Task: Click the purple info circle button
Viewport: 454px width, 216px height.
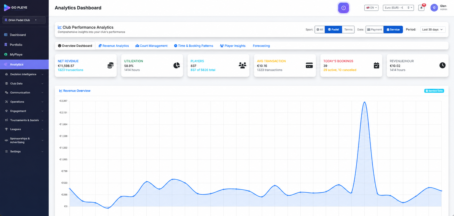Action: (343, 8)
